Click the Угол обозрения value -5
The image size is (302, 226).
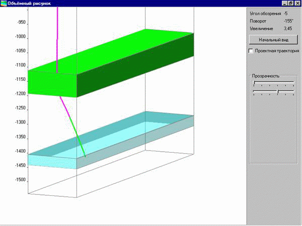tap(285, 13)
